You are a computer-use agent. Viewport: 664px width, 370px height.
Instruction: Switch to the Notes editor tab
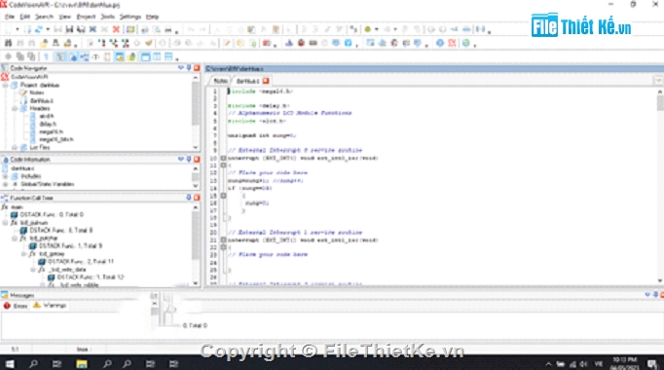(220, 81)
